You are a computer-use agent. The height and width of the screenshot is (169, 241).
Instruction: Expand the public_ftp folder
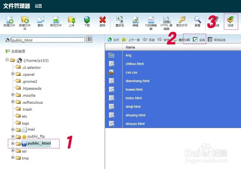[x=13, y=136]
